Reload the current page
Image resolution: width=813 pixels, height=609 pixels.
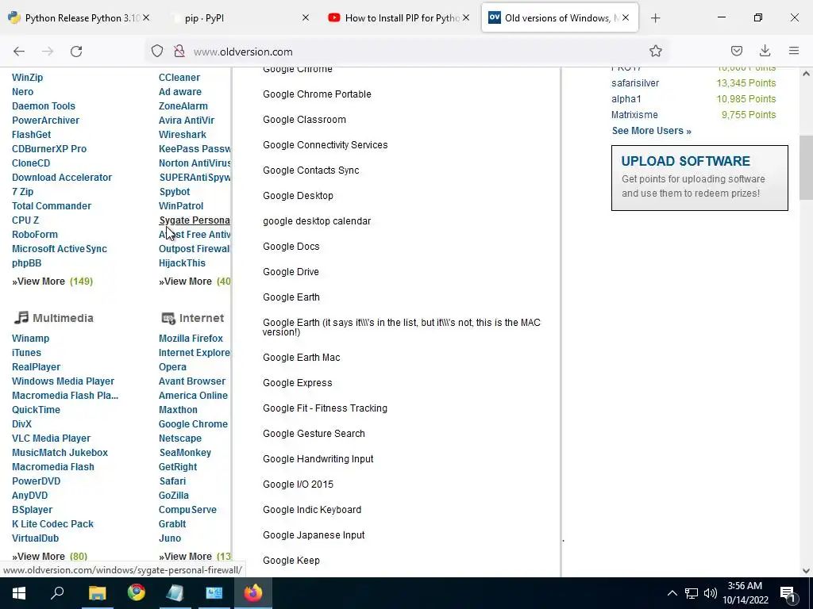click(76, 52)
